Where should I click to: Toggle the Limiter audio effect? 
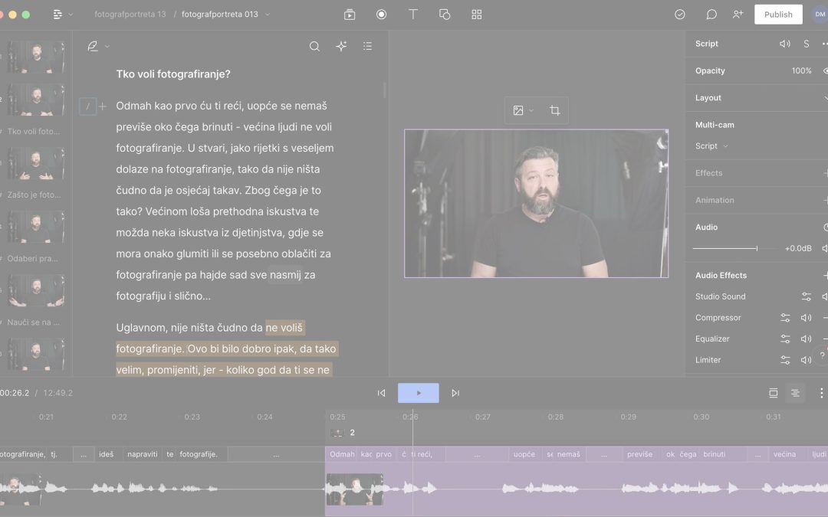coord(806,359)
